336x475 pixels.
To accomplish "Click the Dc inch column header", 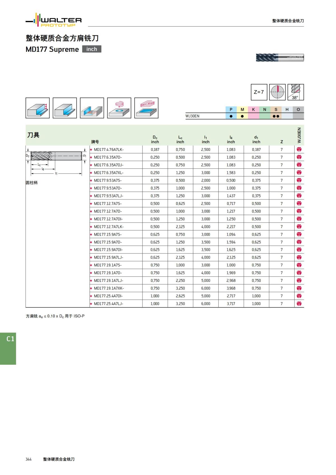I will pos(155,139).
